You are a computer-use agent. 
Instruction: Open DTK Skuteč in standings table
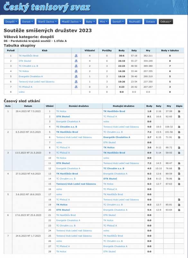pos(25,61)
